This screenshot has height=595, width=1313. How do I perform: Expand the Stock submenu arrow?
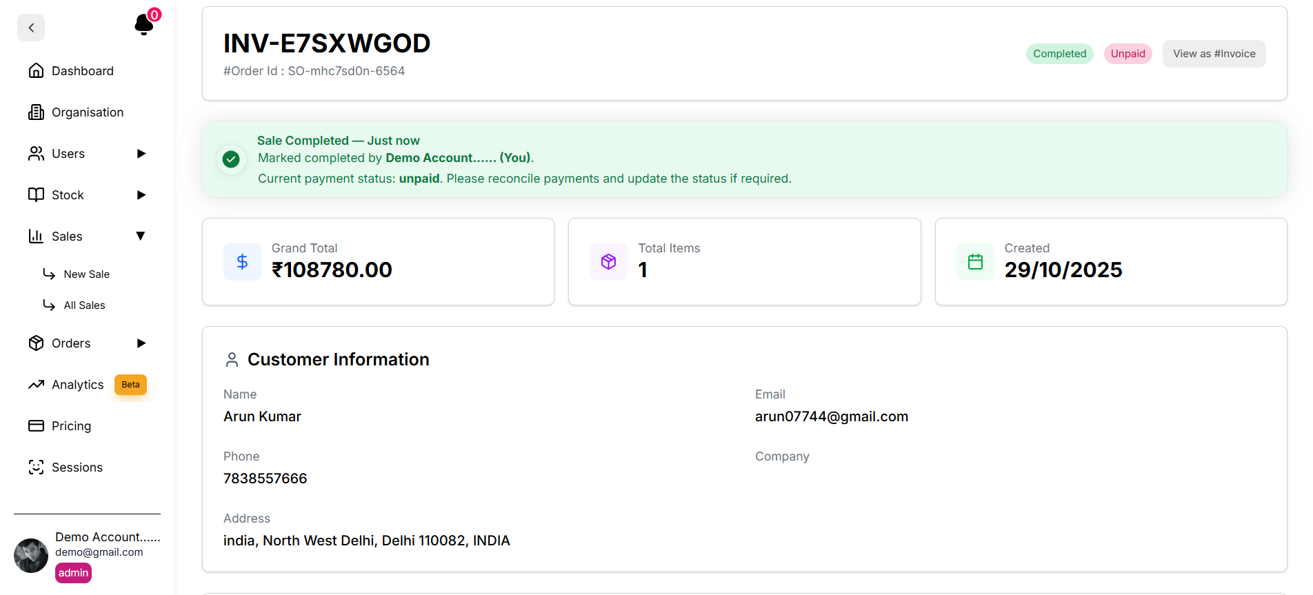[141, 195]
